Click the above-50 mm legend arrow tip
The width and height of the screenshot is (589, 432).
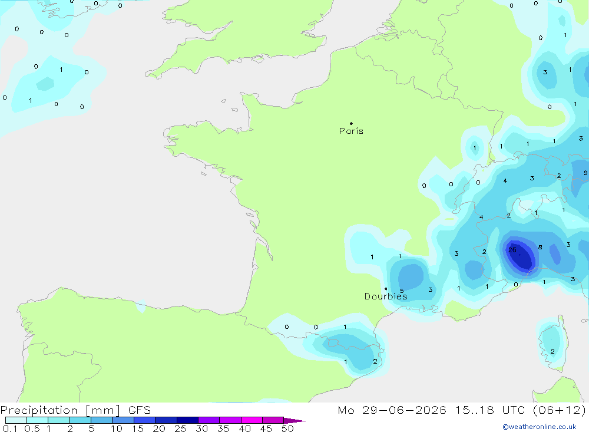(x=295, y=421)
